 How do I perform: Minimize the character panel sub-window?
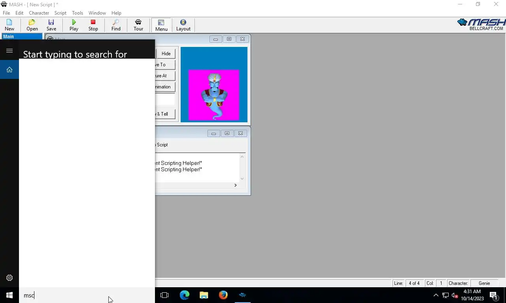coord(215,39)
